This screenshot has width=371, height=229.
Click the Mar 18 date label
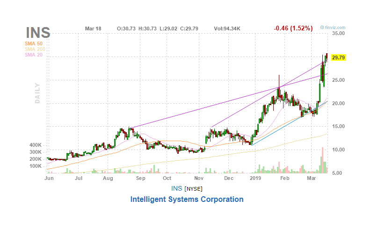(93, 29)
